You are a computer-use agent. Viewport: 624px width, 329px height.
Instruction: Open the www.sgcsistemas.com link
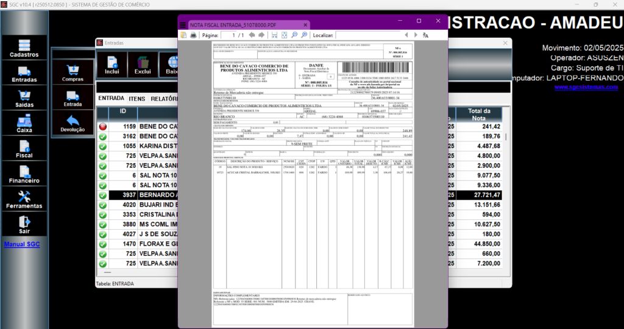(586, 87)
